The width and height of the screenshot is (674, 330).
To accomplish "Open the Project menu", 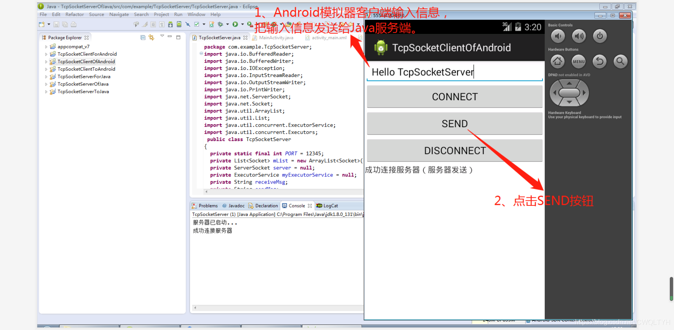I will 161,14.
